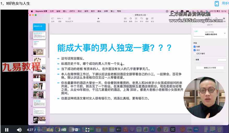This screenshot has height=133, width=229.
Task: Click the Table (表格) toolbar icon
Action: 125,18
